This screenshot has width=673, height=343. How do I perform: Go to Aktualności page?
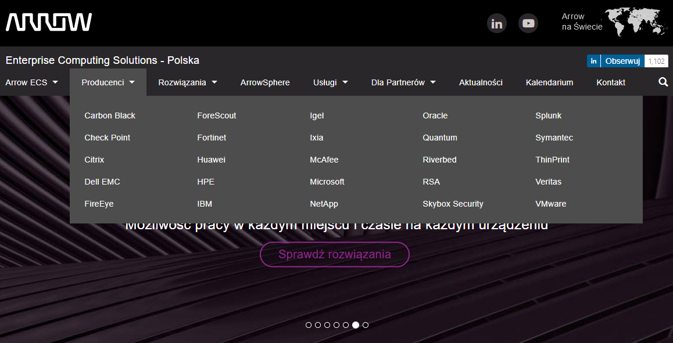pyautogui.click(x=481, y=82)
